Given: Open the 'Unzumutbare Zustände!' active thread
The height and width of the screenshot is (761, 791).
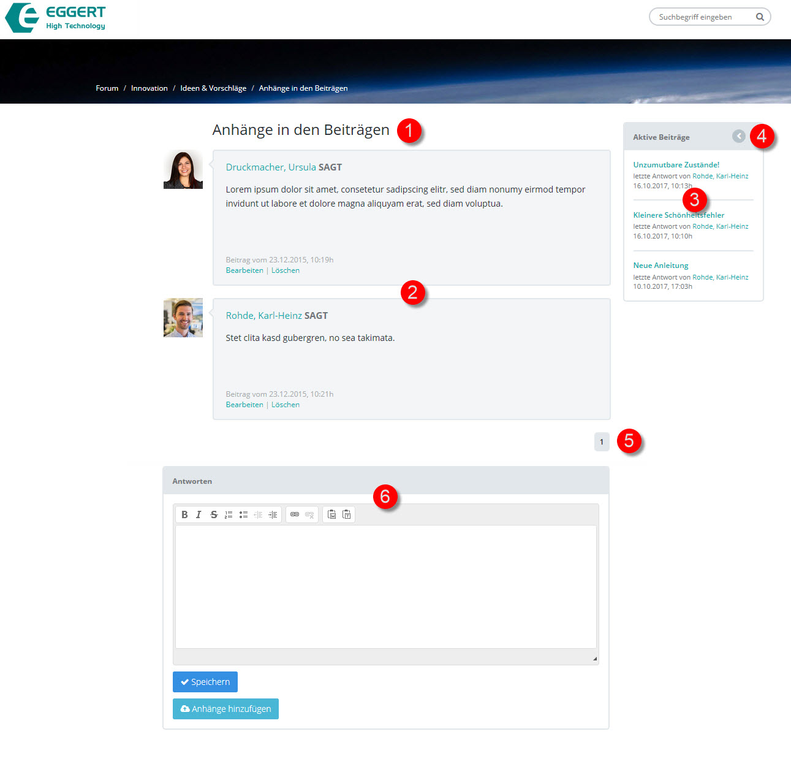Looking at the screenshot, I should (676, 165).
